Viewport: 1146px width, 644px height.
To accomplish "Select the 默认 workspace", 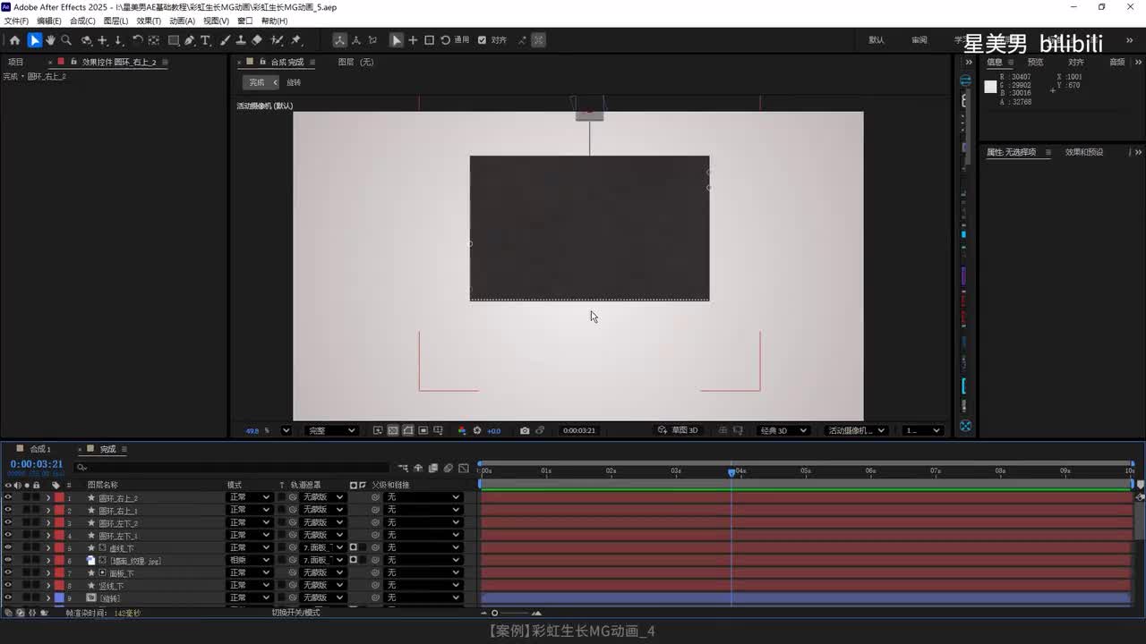I will tap(877, 40).
